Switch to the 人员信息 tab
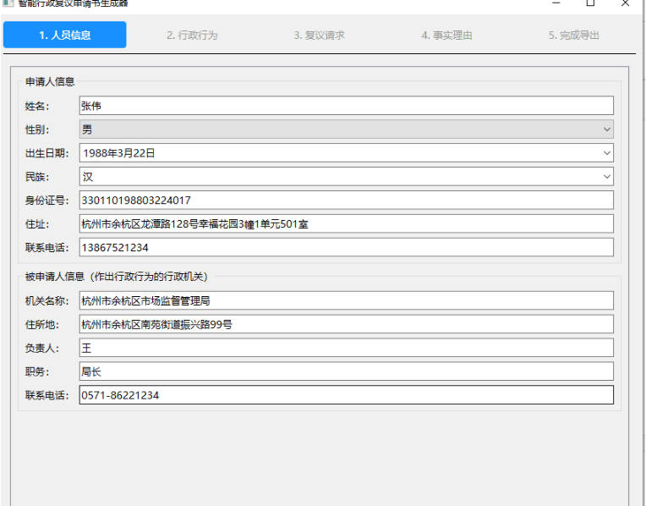This screenshot has width=646, height=506. [65, 35]
